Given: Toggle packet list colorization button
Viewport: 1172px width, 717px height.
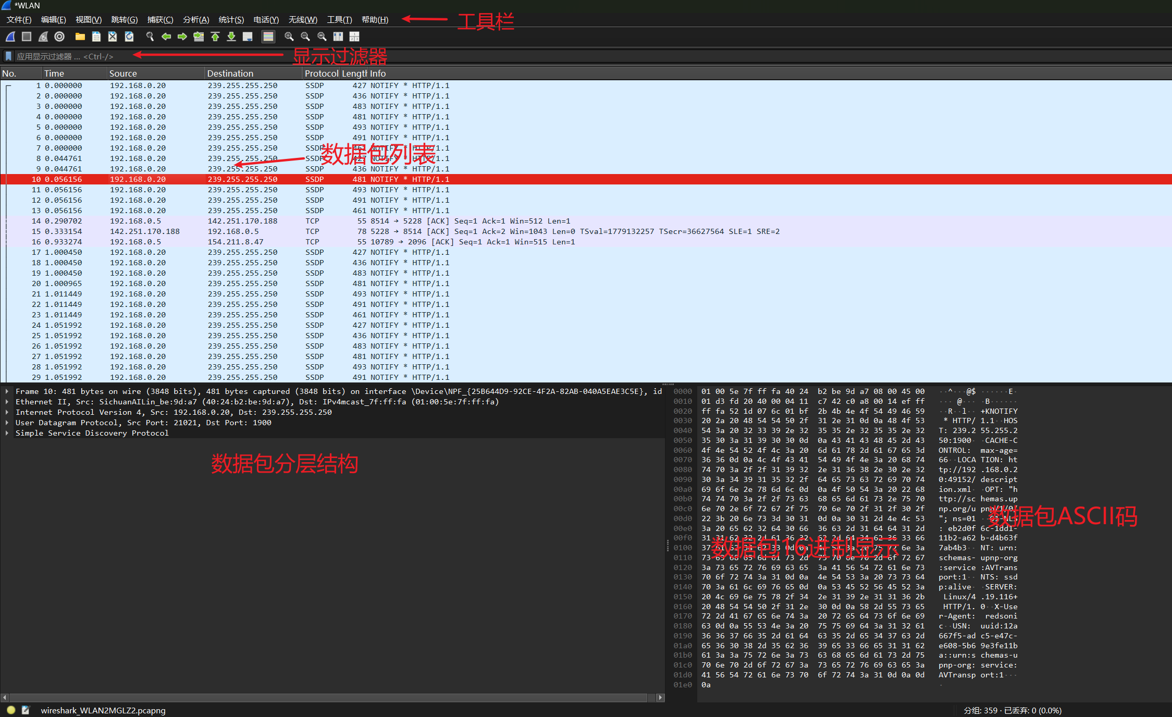Looking at the screenshot, I should [268, 36].
